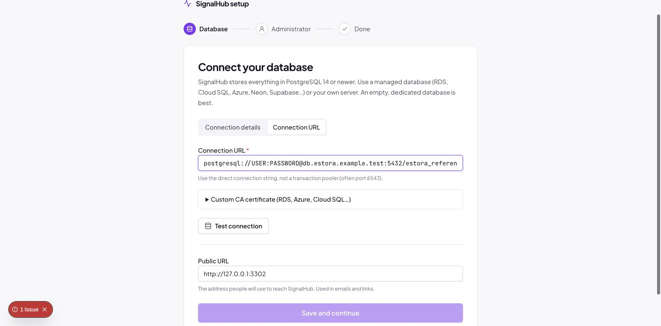The image size is (661, 326).
Task: Click the Test connection button
Action: click(x=233, y=226)
